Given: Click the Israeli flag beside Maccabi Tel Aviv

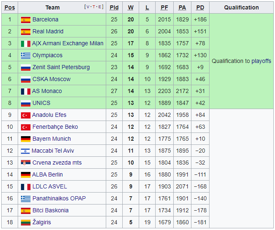Looking at the screenshot, I should point(26,151).
